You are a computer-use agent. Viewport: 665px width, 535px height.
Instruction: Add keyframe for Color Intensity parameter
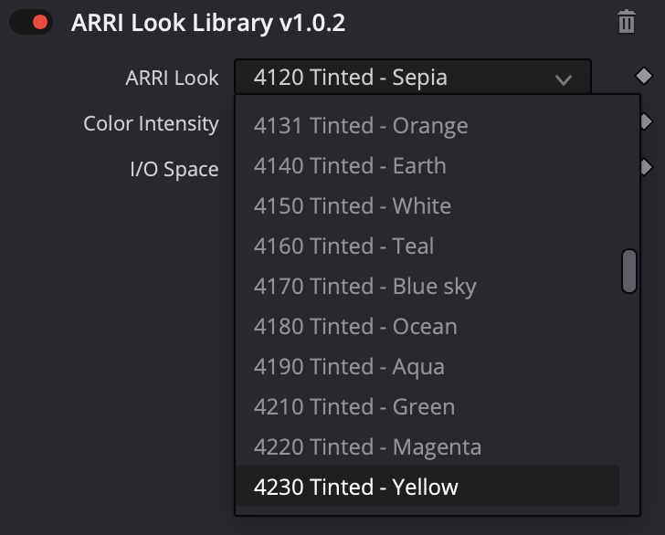coord(647,121)
